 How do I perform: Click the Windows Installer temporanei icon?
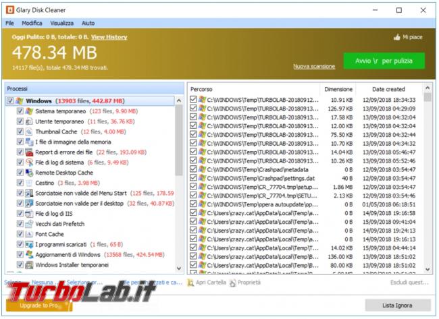tap(29, 265)
